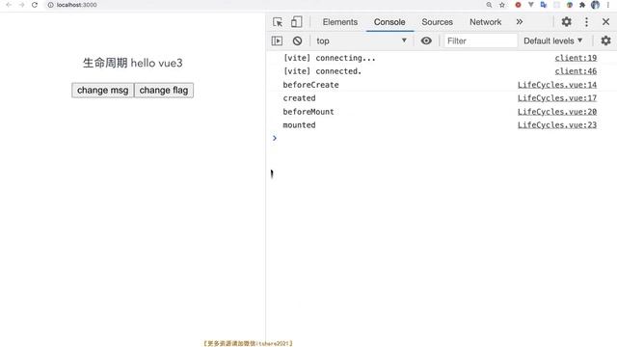Activate the inspect element picker
Screen dimensions: 617x347
(278, 22)
